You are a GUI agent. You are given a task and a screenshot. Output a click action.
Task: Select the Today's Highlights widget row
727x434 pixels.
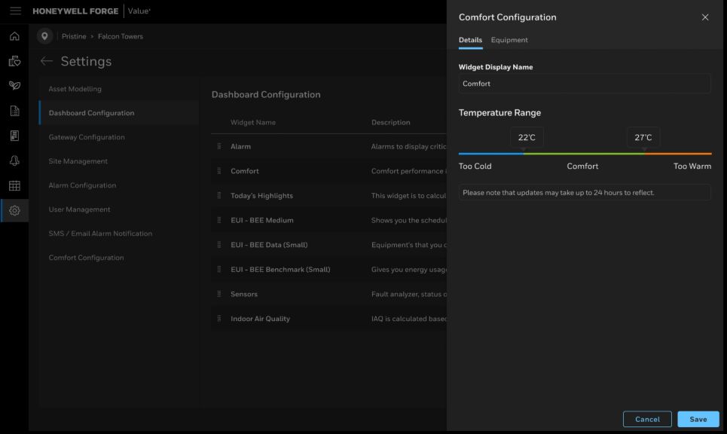(x=328, y=196)
